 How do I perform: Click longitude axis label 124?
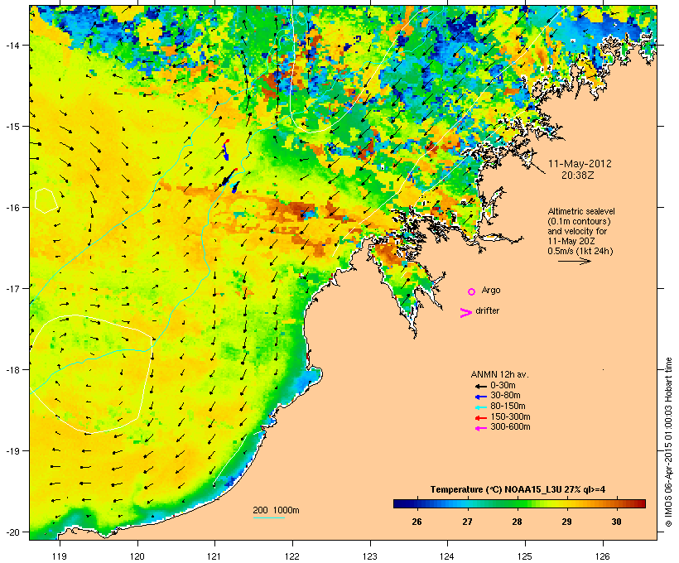[x=447, y=556]
